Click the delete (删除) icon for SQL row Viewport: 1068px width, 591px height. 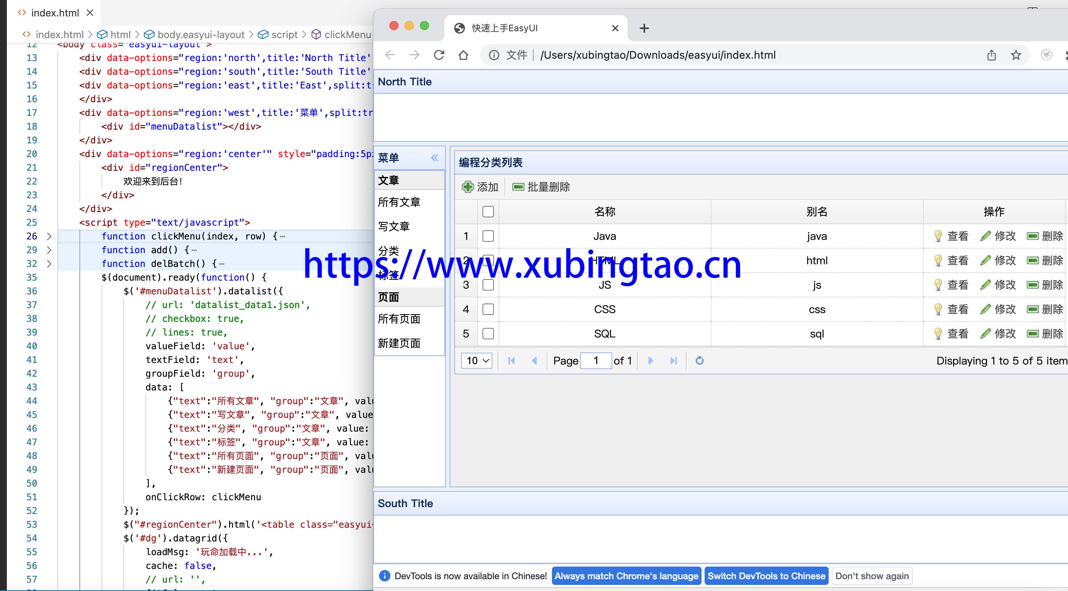(x=1033, y=334)
